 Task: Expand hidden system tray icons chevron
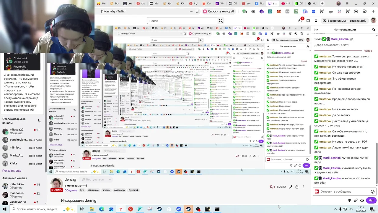[335, 209]
